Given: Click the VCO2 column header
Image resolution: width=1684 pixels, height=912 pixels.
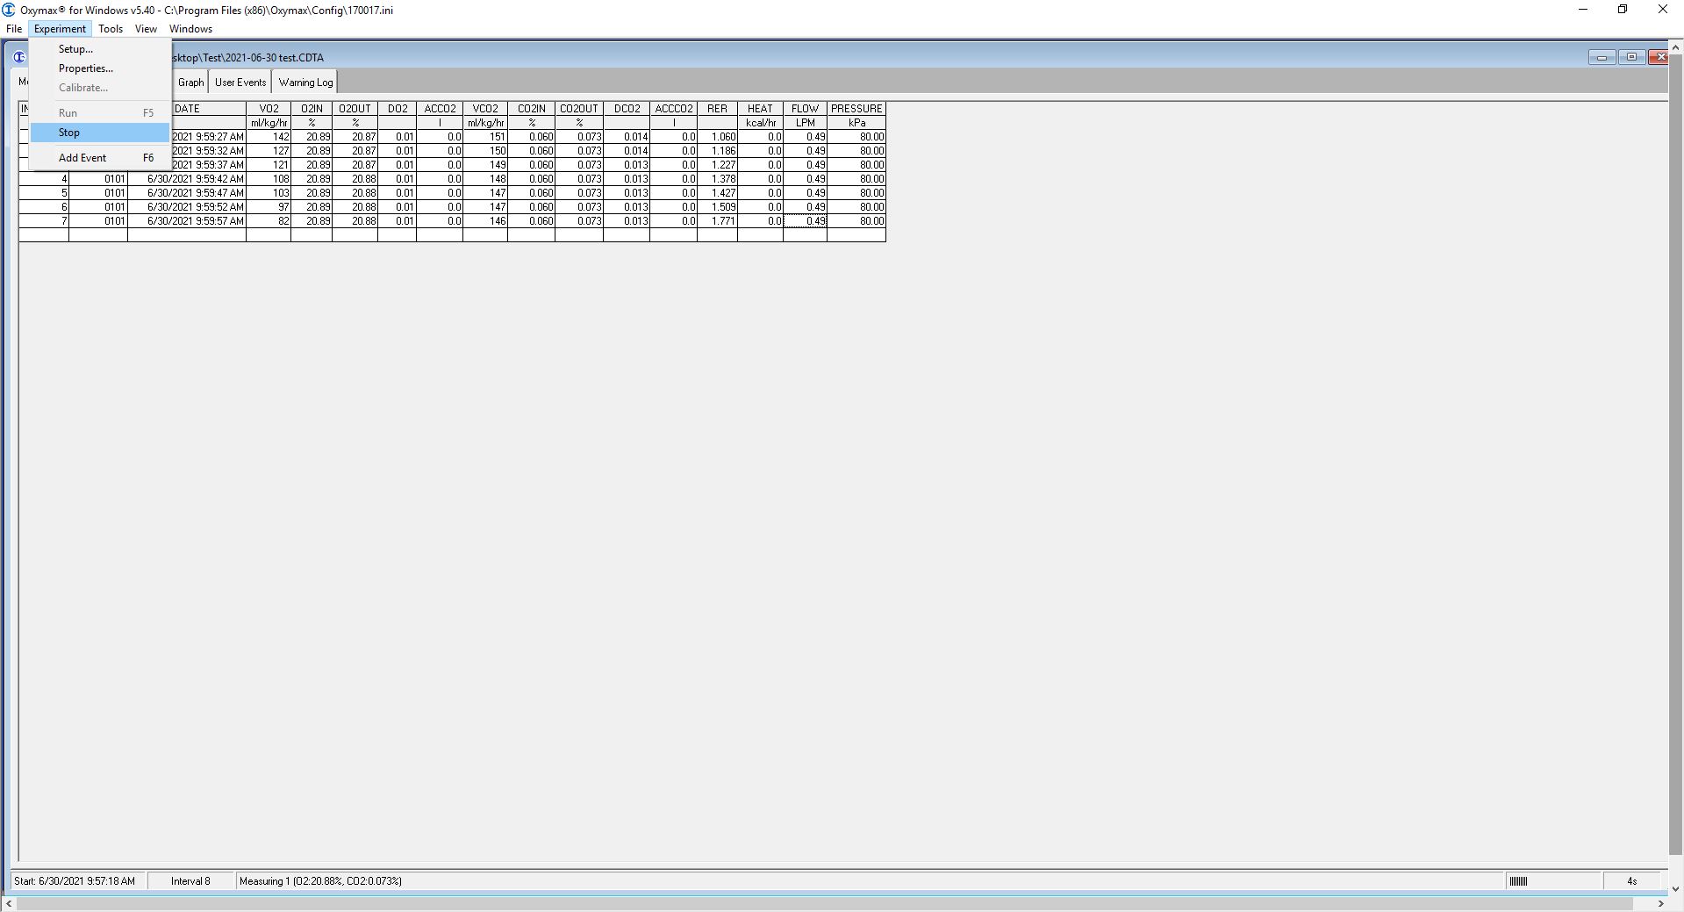Looking at the screenshot, I should click(485, 109).
